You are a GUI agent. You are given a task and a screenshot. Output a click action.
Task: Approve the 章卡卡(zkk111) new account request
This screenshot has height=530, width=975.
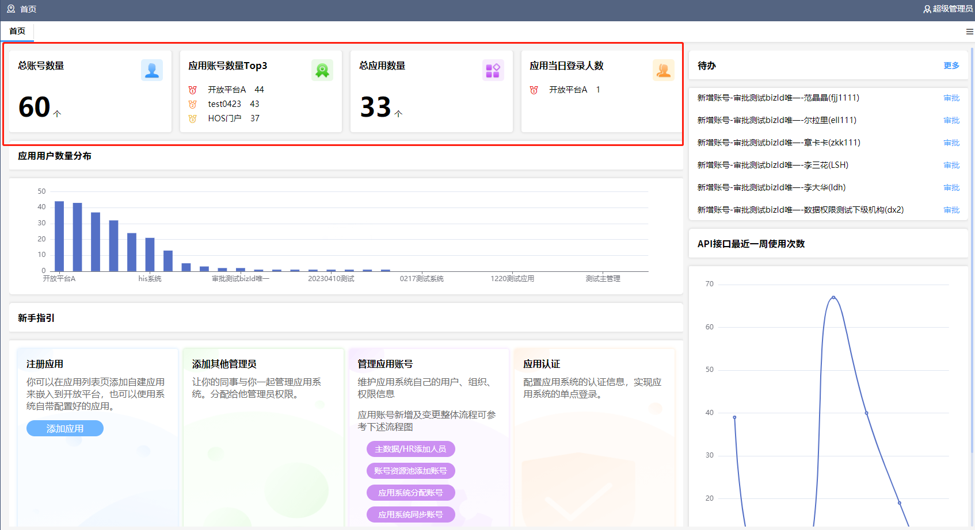[951, 143]
